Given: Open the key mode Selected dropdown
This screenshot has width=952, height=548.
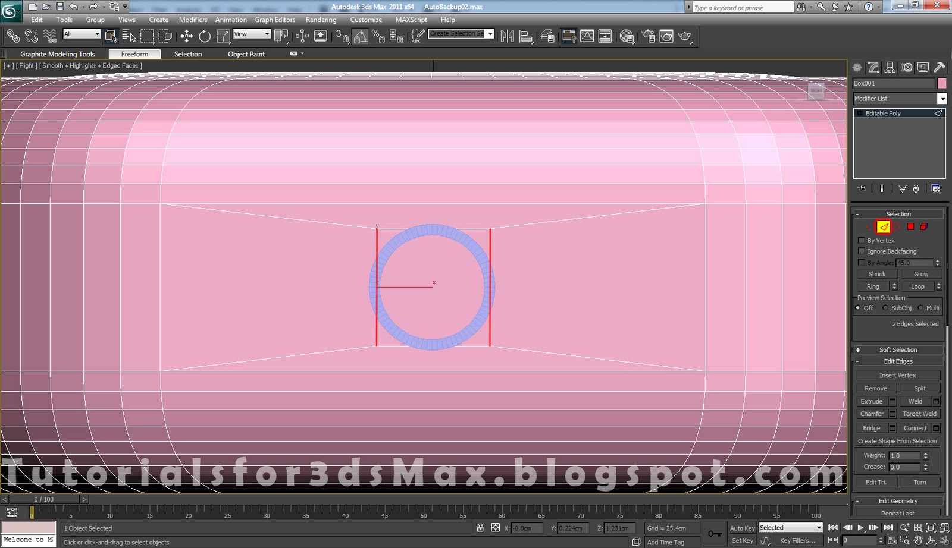Looking at the screenshot, I should point(790,528).
